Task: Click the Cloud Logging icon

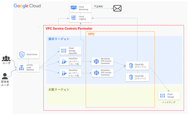Action: click(x=73, y=18)
